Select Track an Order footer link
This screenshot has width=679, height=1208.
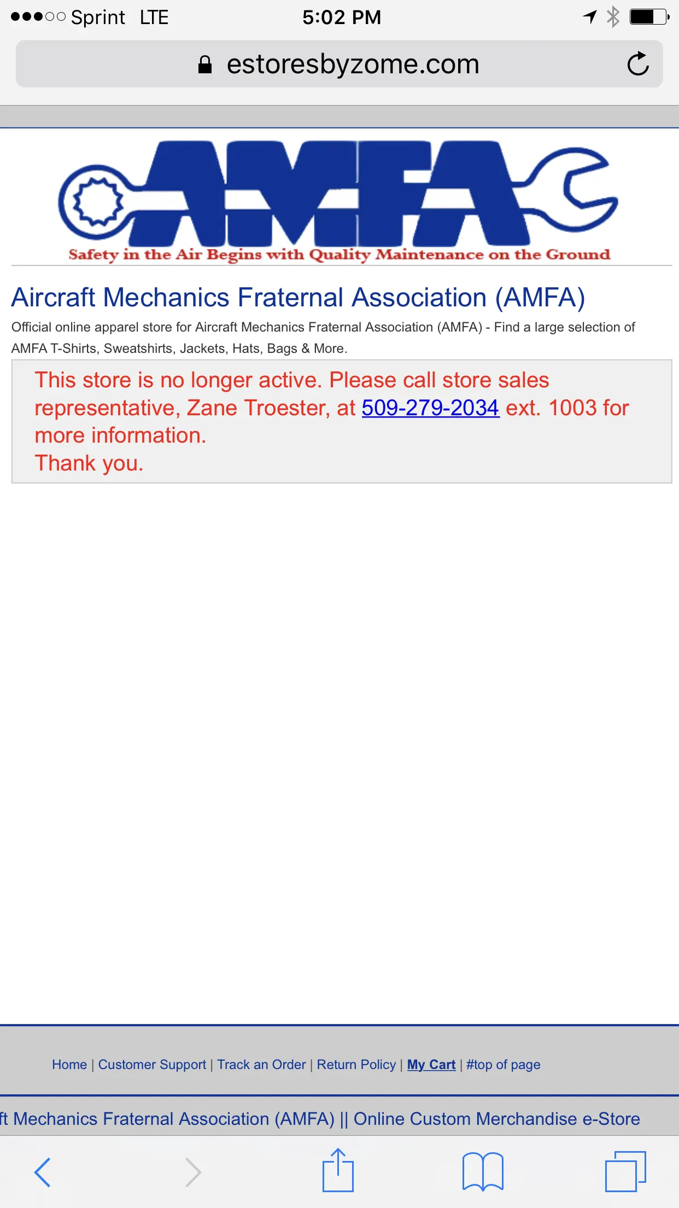[x=261, y=1065]
